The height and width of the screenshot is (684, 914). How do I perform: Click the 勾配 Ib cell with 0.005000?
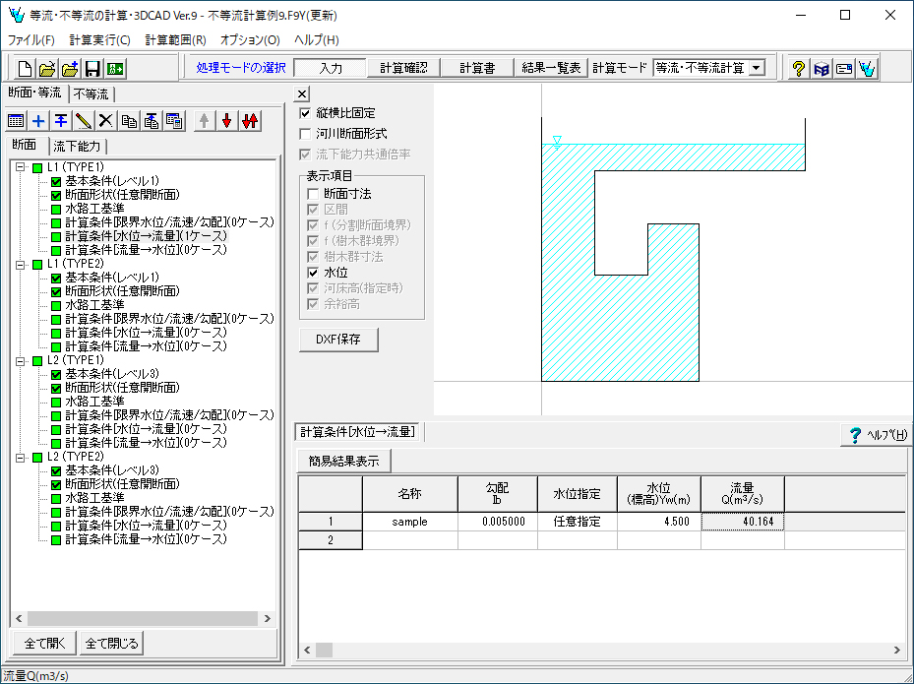click(497, 522)
